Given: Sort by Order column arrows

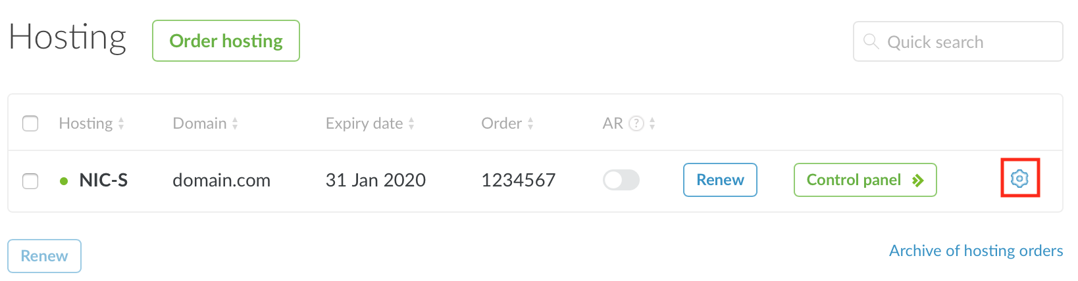Looking at the screenshot, I should (530, 123).
